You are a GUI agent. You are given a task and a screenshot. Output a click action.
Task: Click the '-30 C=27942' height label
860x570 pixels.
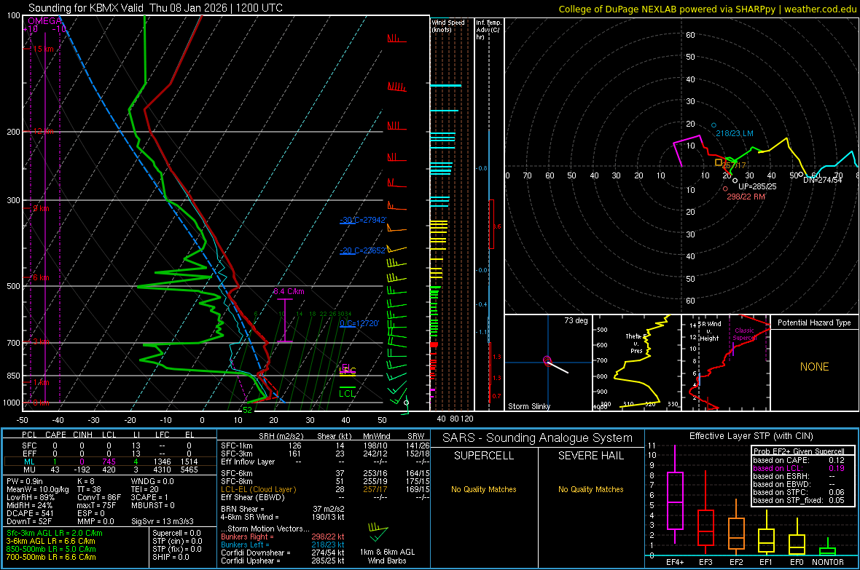tap(363, 220)
